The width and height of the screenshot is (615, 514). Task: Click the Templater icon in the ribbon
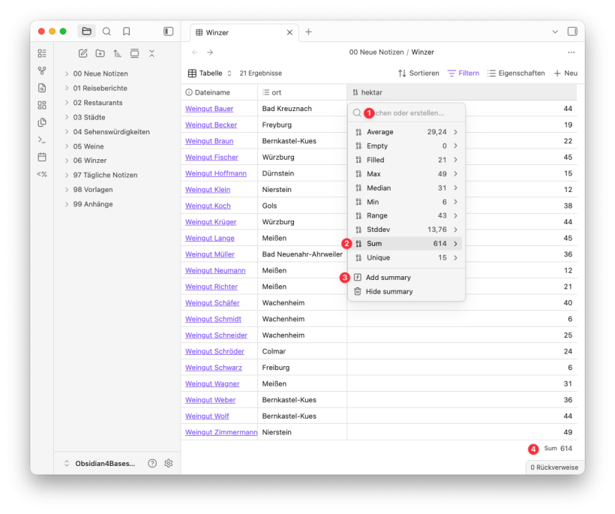(42, 174)
